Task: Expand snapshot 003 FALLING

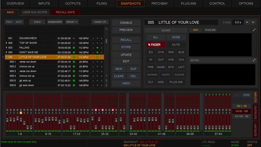Action: [x=7, y=48]
